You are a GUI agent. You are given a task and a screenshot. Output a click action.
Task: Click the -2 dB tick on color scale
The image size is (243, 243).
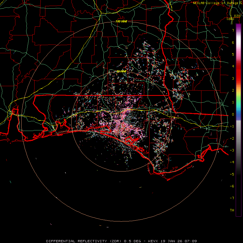(232, 139)
